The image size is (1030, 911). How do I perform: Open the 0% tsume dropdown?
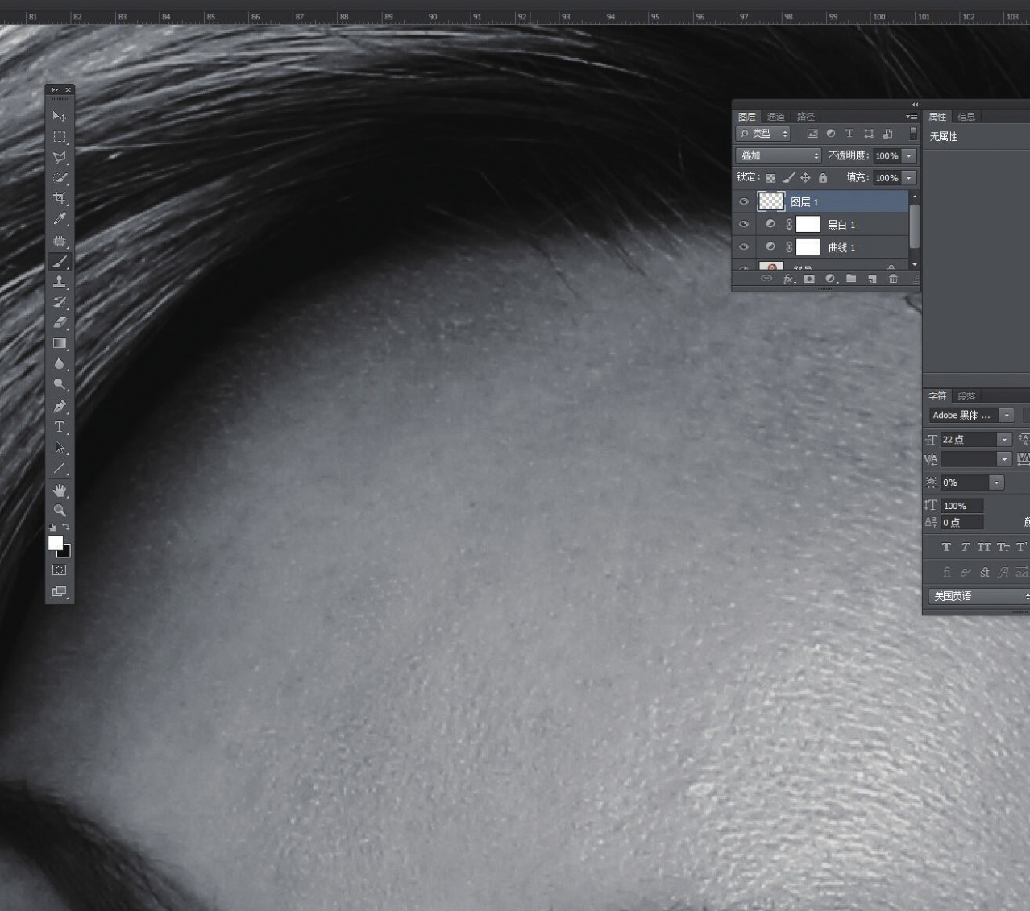coord(997,482)
